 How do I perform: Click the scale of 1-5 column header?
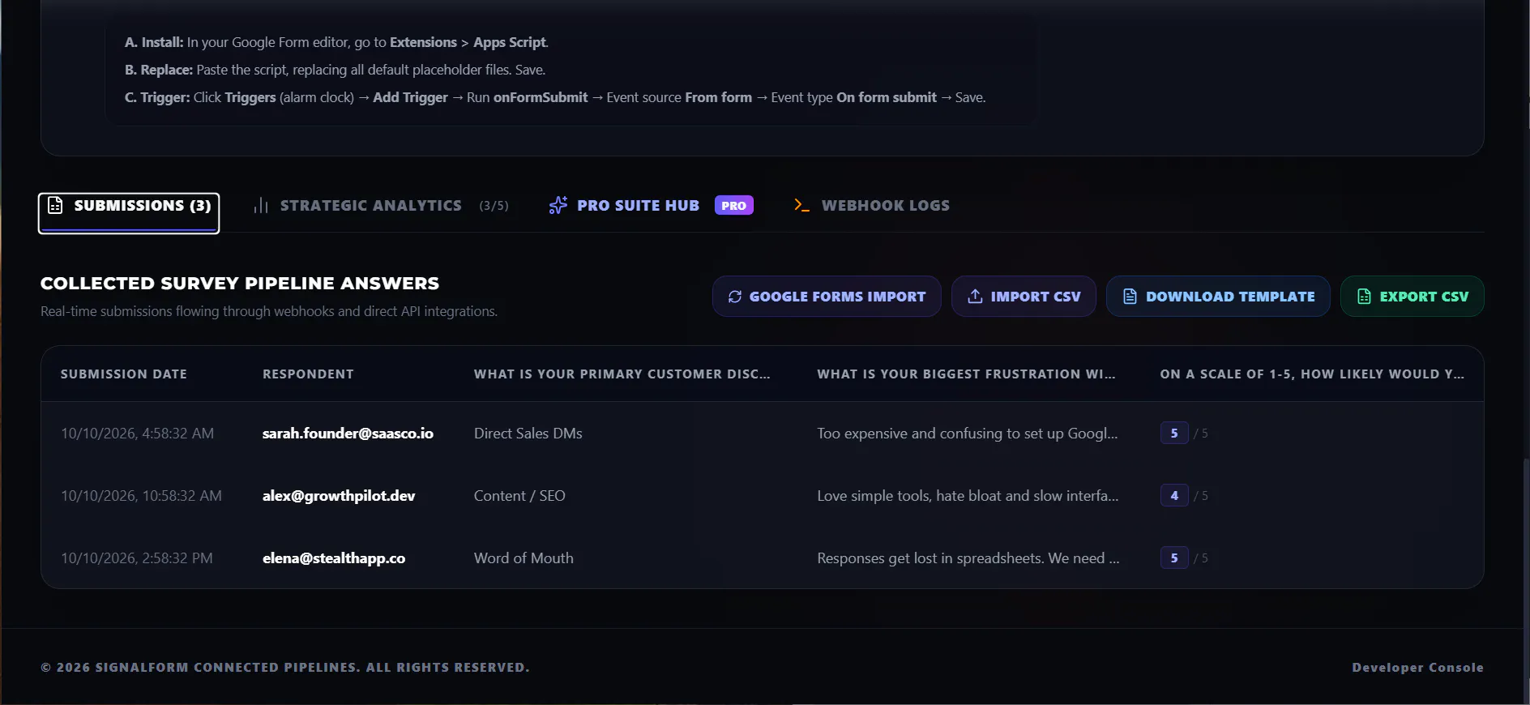(x=1312, y=374)
